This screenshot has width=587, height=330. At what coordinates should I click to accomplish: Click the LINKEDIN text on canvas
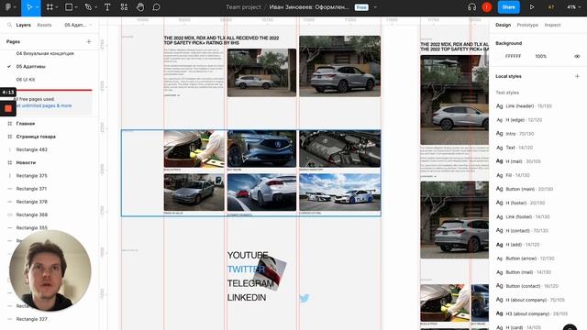coord(247,297)
